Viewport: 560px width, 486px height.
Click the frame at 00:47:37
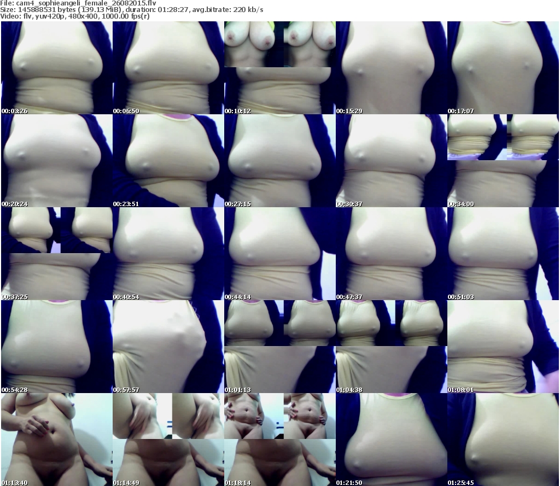tap(392, 254)
